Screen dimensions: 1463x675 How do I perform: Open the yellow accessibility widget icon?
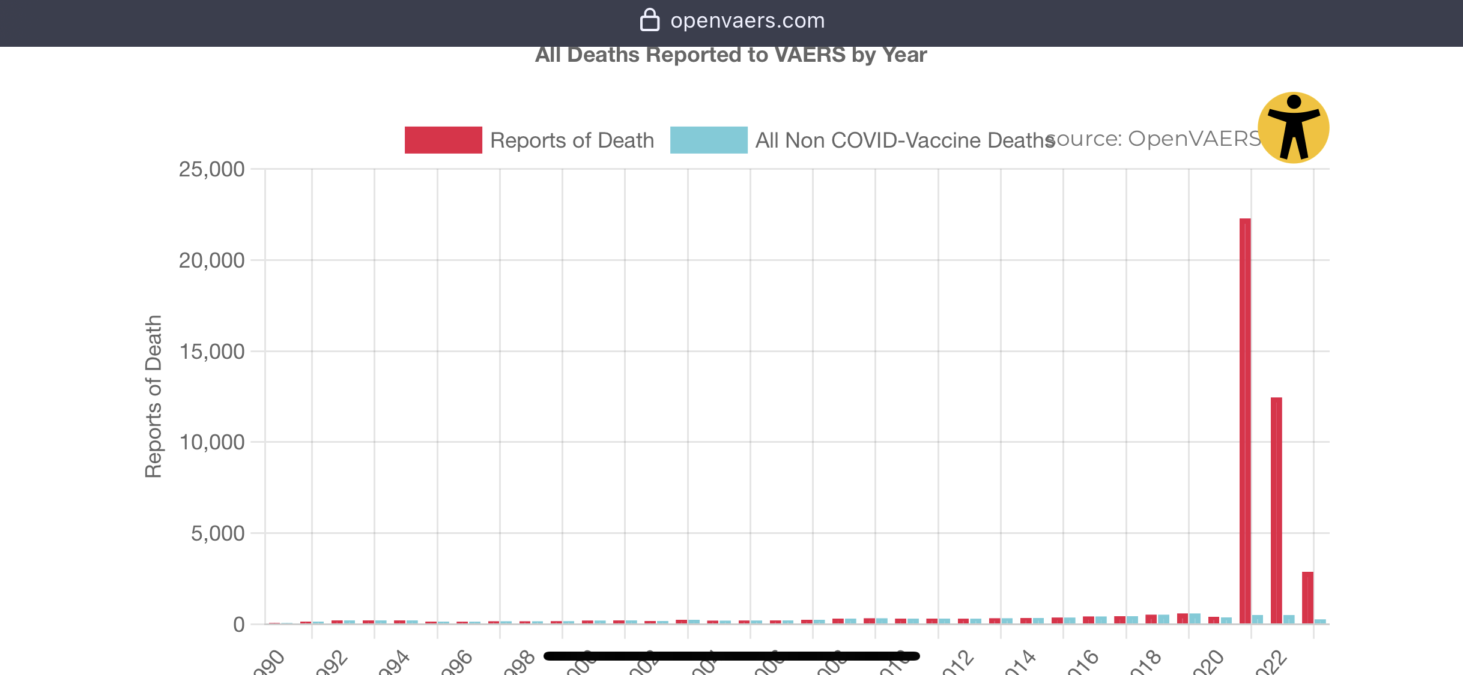1293,127
